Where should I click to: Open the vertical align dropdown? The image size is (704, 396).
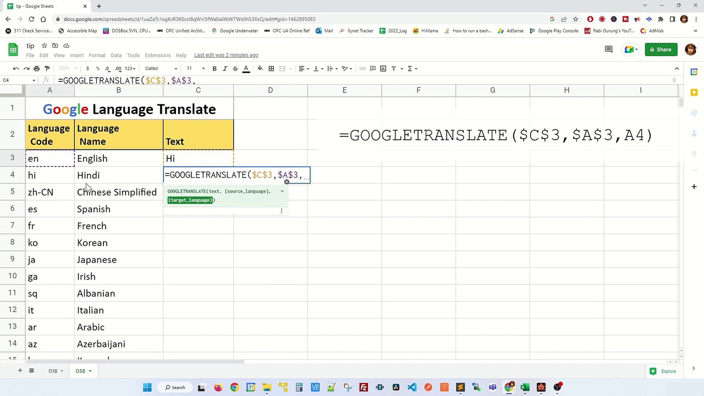point(317,69)
